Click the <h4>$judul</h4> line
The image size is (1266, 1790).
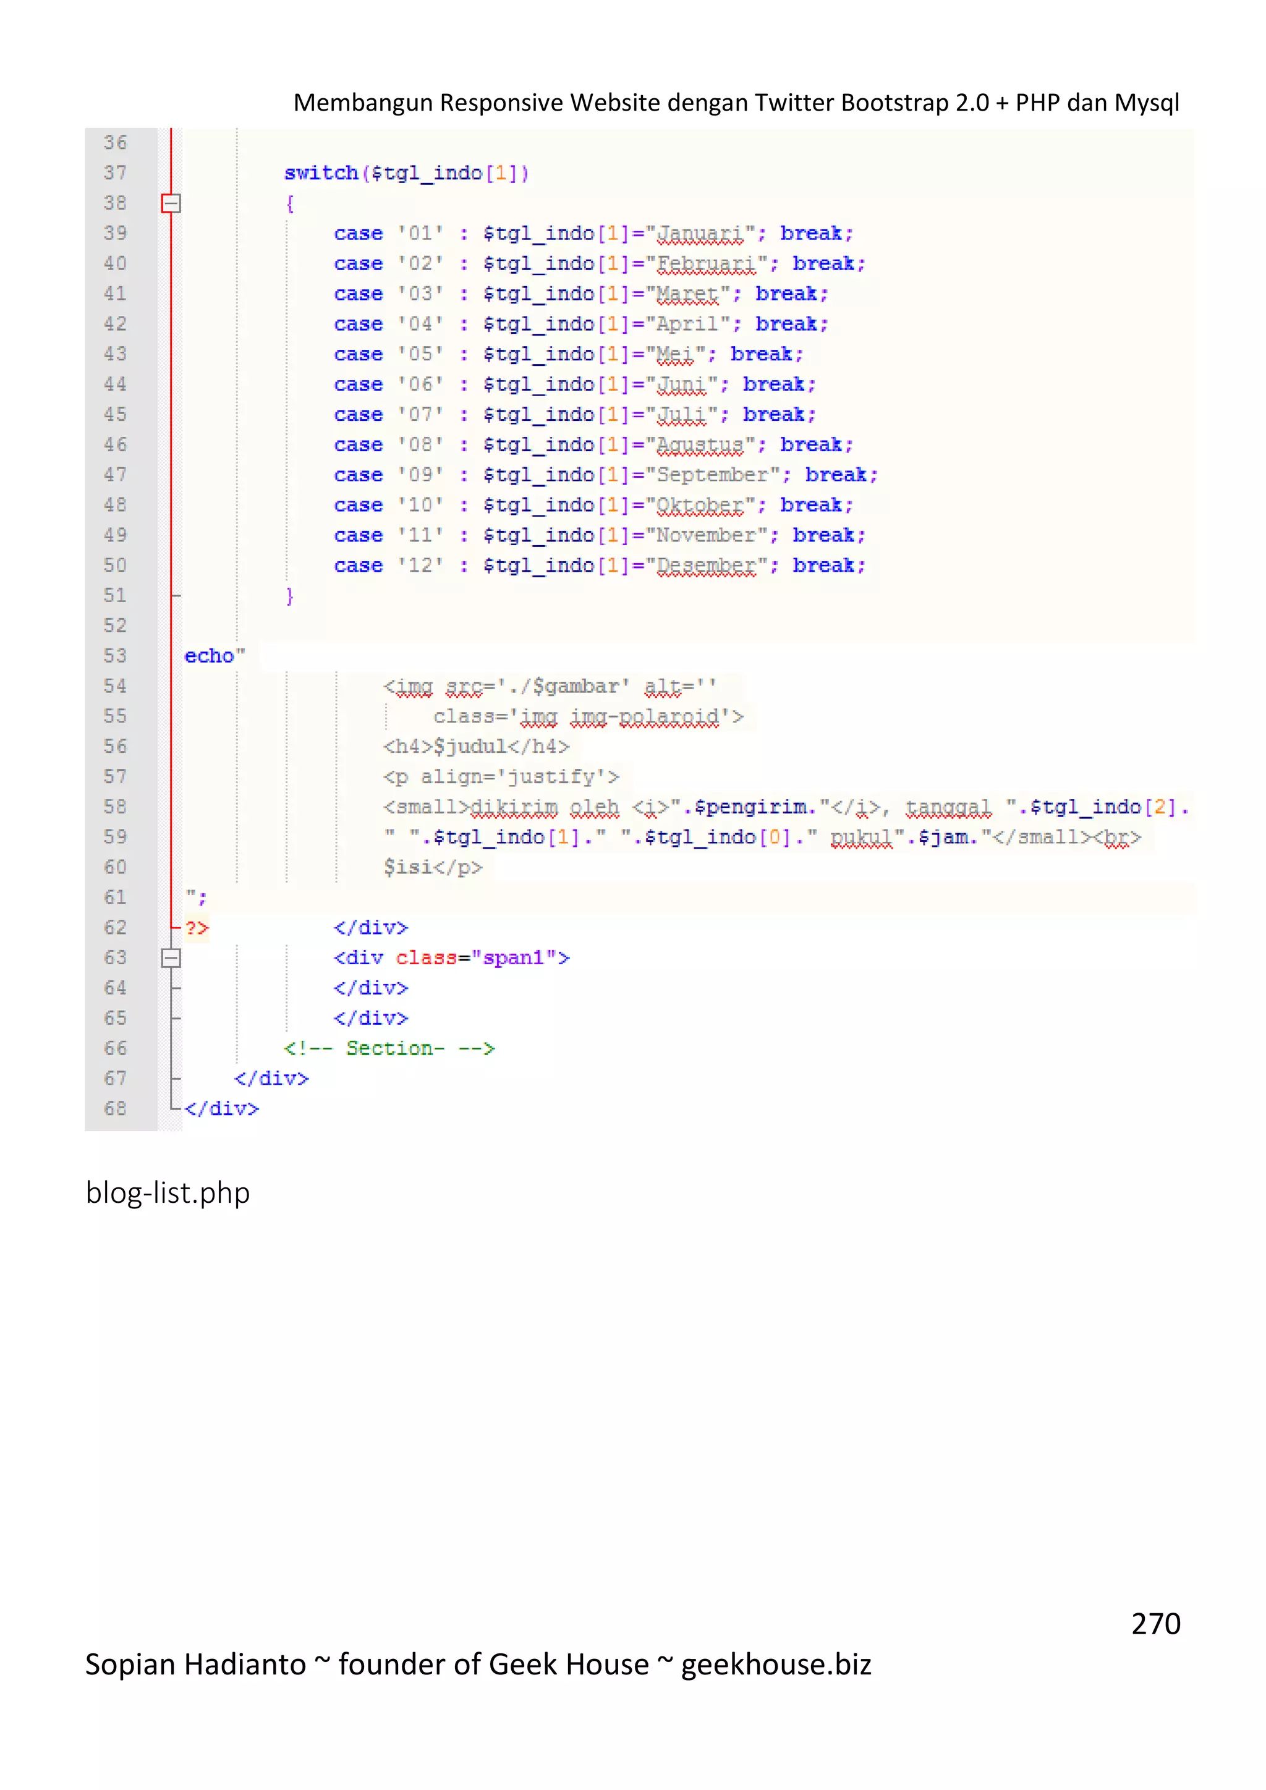click(477, 747)
